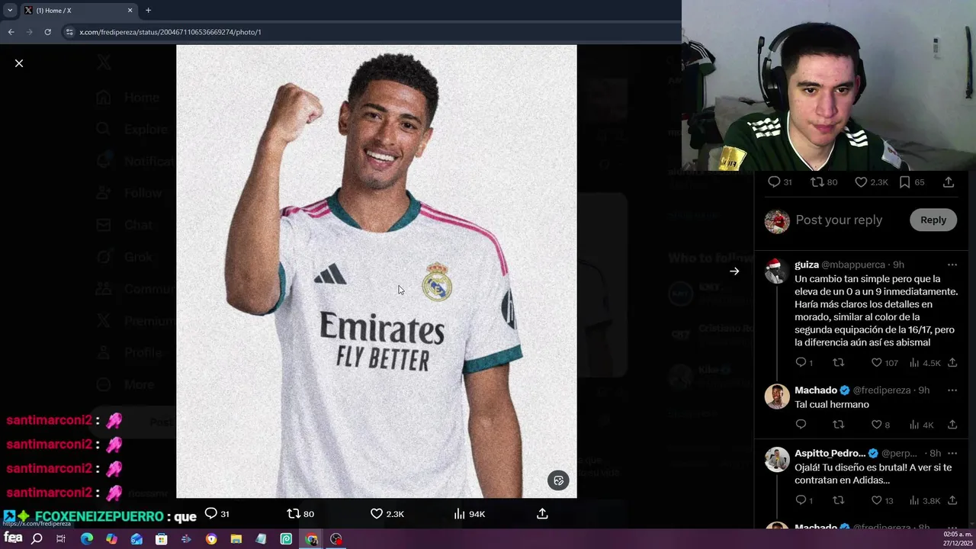Like guiza's comment with 107 likes
Screen dimensions: 976x549
point(884,363)
